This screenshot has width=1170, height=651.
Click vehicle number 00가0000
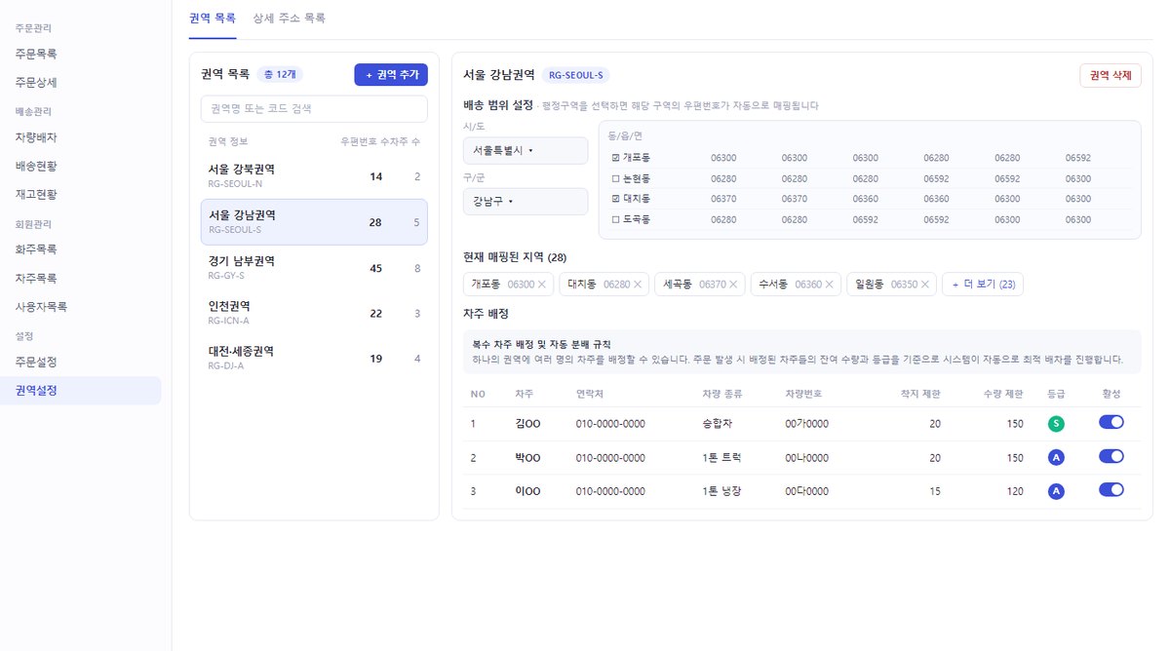pos(806,424)
